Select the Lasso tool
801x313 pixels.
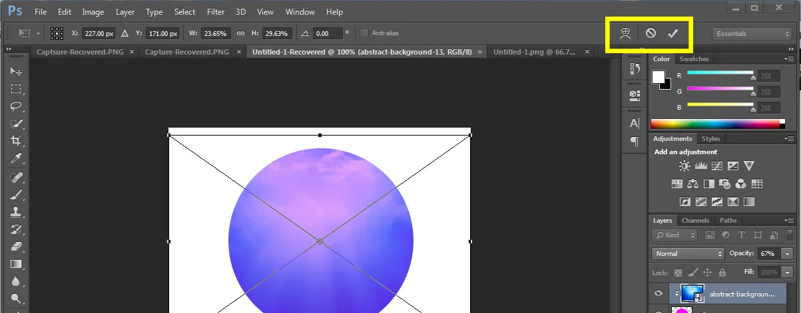[16, 106]
